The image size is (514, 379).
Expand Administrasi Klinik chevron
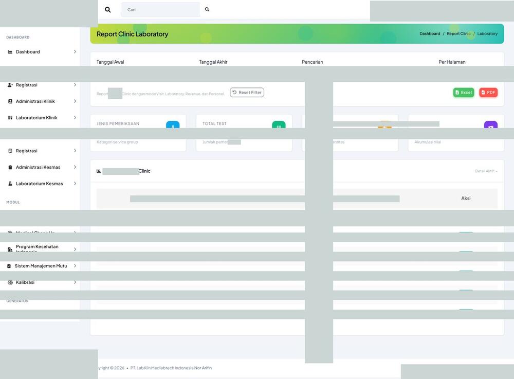point(75,101)
